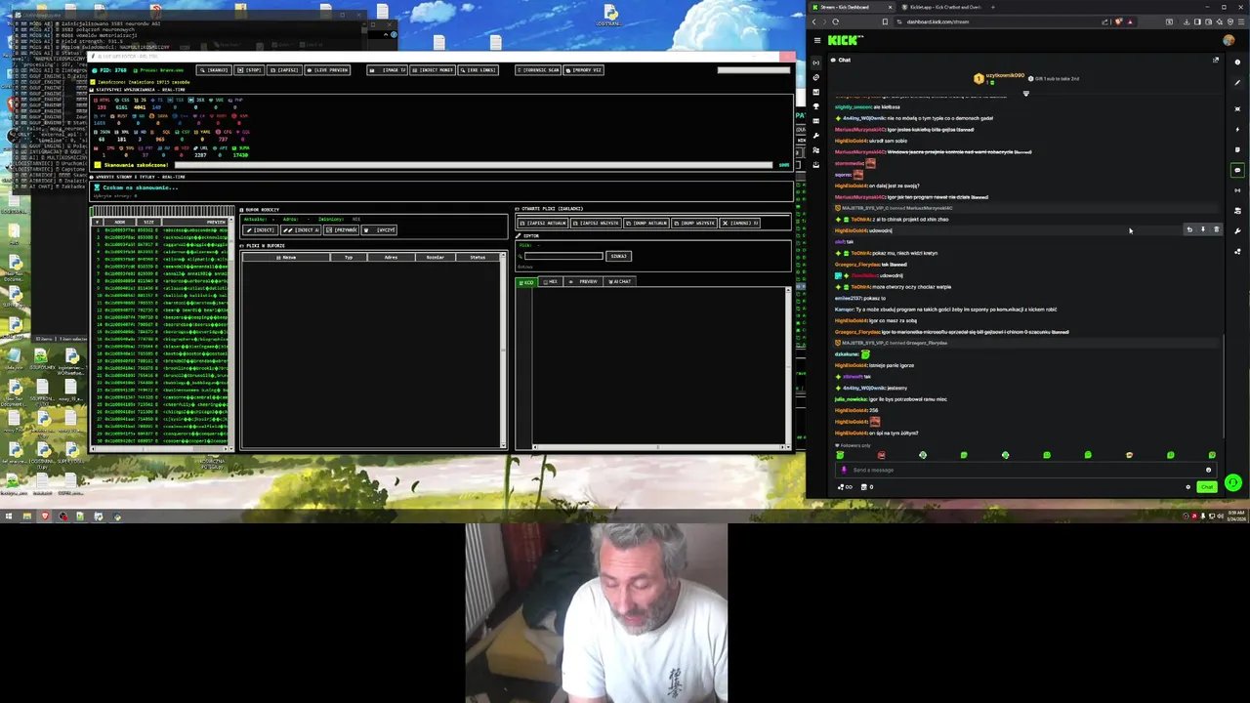Click community people icon in left sidebar

click(816, 150)
